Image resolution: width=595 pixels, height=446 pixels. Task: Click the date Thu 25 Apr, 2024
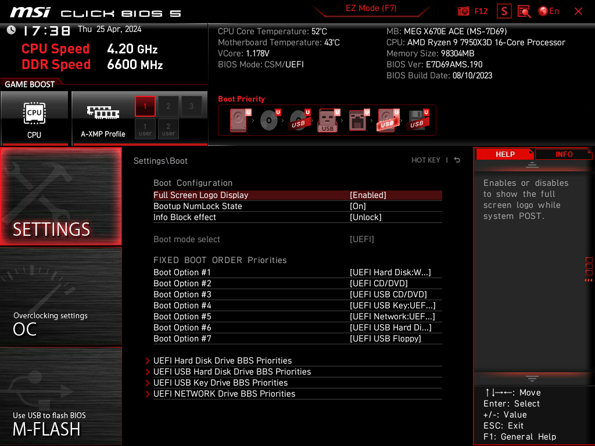[110, 29]
